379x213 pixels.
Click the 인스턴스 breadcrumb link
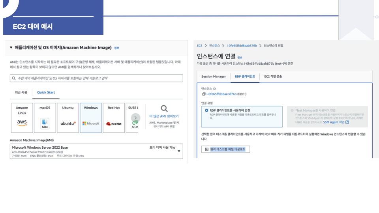coord(214,46)
